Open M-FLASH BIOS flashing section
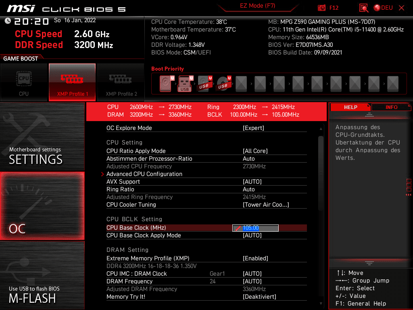 coord(42,275)
